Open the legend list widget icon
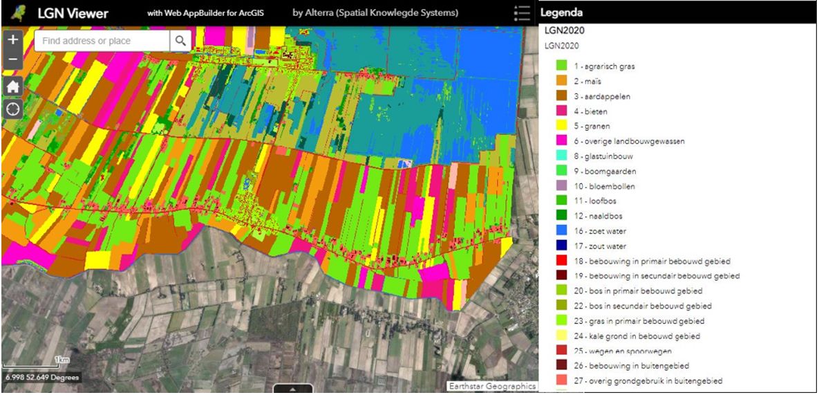The height and width of the screenshot is (395, 819). [x=523, y=13]
